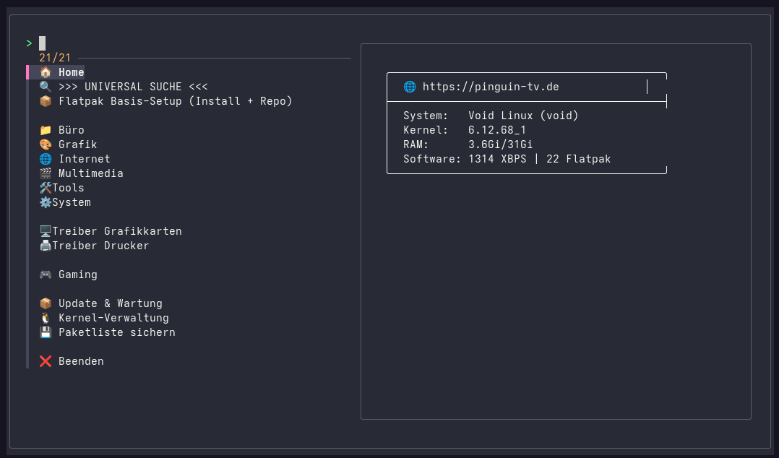The image size is (779, 458).
Task: Open the package icon for Flatpak Basis-Setup
Action: coord(45,100)
